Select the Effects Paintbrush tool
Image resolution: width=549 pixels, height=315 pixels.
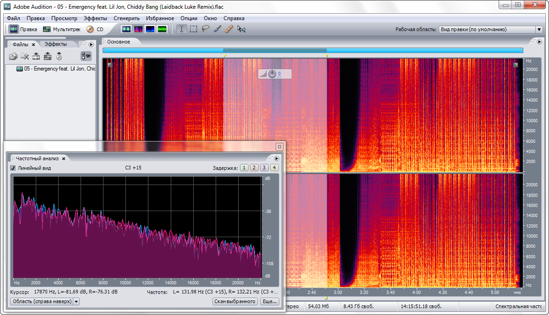tap(217, 29)
